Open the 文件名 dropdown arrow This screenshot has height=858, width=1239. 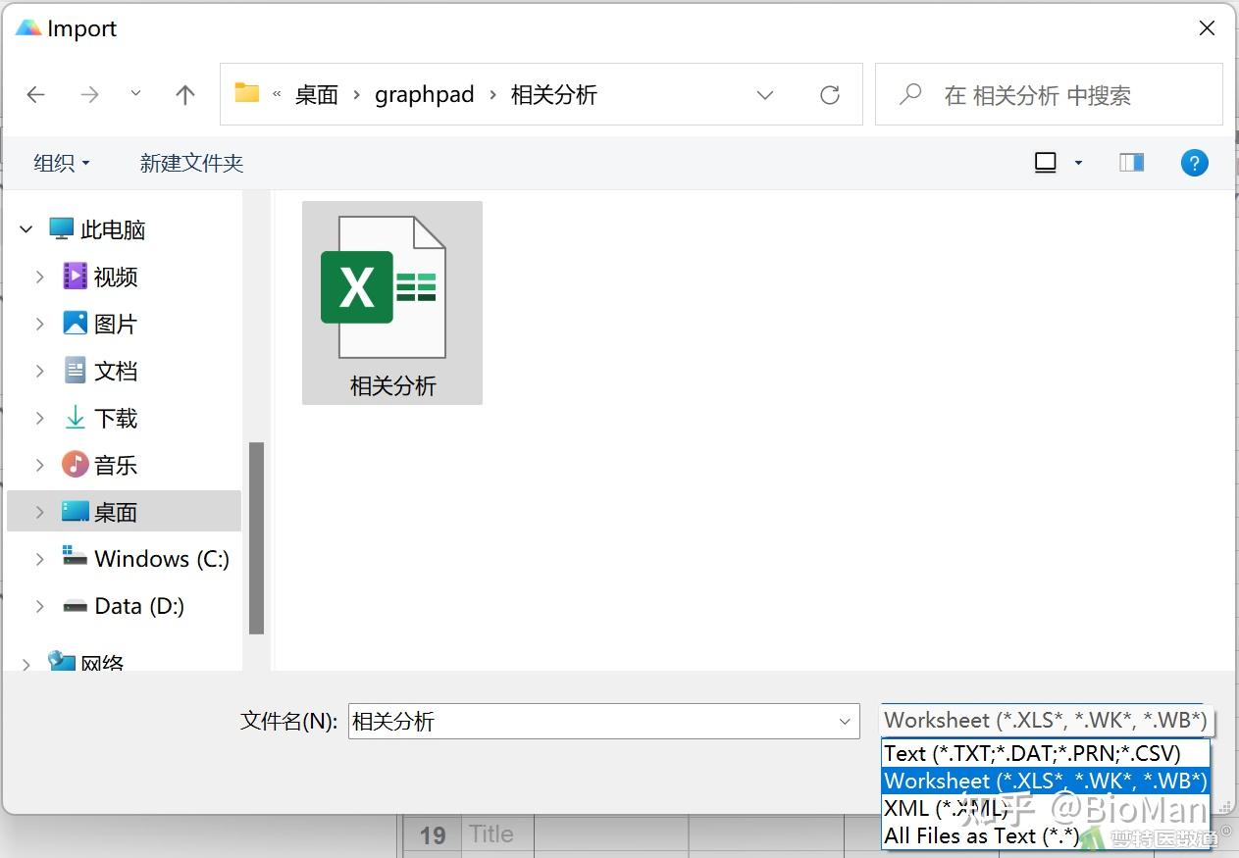845,722
